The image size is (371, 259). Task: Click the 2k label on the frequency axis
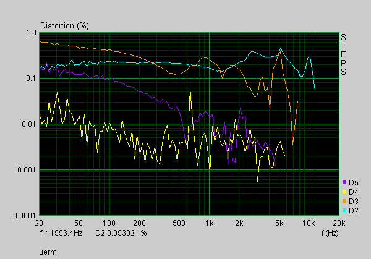click(239, 223)
